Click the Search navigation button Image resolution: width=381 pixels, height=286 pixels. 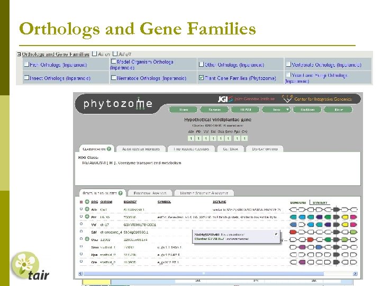(x=214, y=110)
